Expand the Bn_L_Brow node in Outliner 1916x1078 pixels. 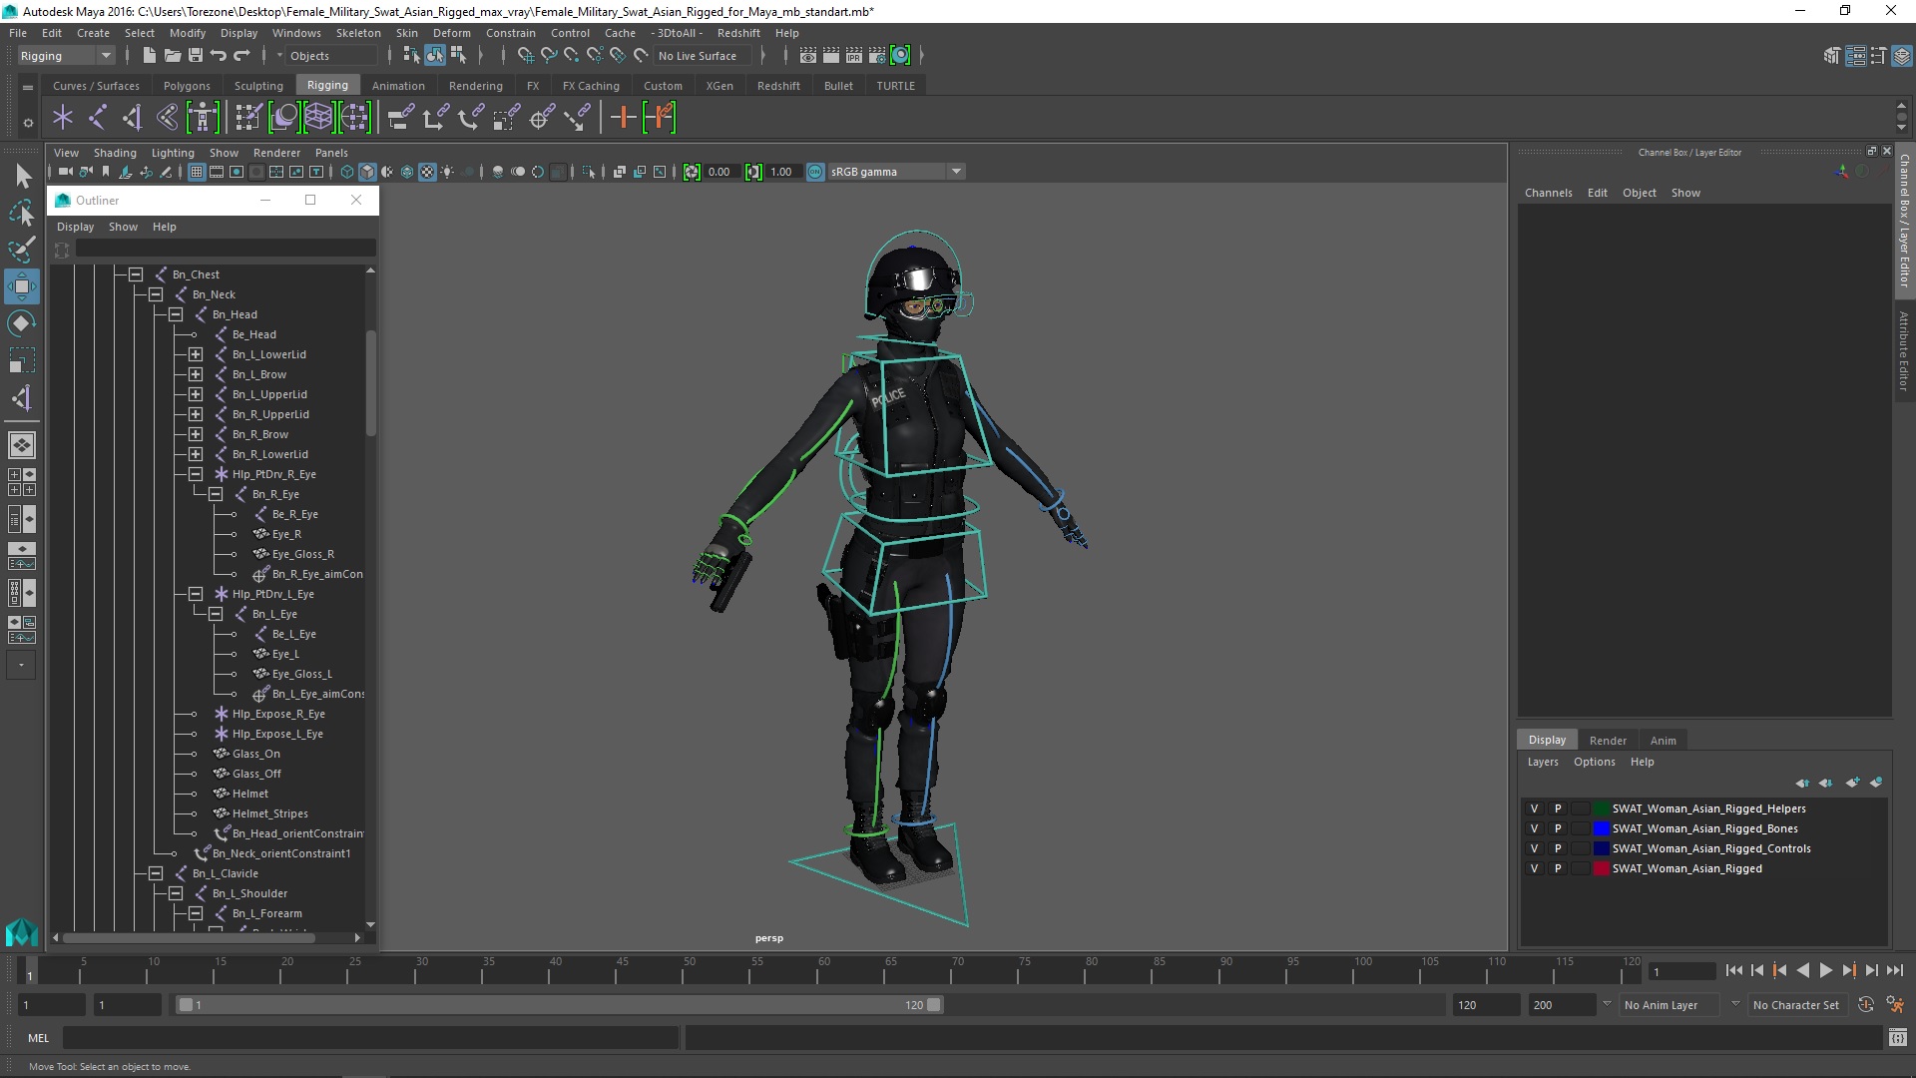(196, 374)
